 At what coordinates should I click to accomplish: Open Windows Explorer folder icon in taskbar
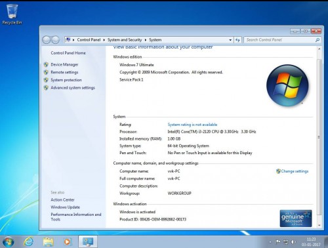(x=49, y=242)
